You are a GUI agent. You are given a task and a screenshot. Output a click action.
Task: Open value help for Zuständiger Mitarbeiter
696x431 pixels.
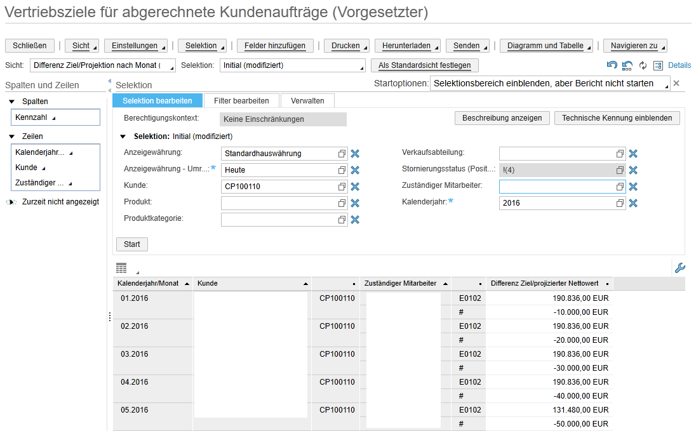[620, 187]
